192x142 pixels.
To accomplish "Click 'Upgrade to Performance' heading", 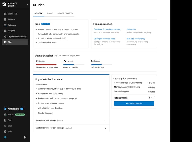I will 49,79.
